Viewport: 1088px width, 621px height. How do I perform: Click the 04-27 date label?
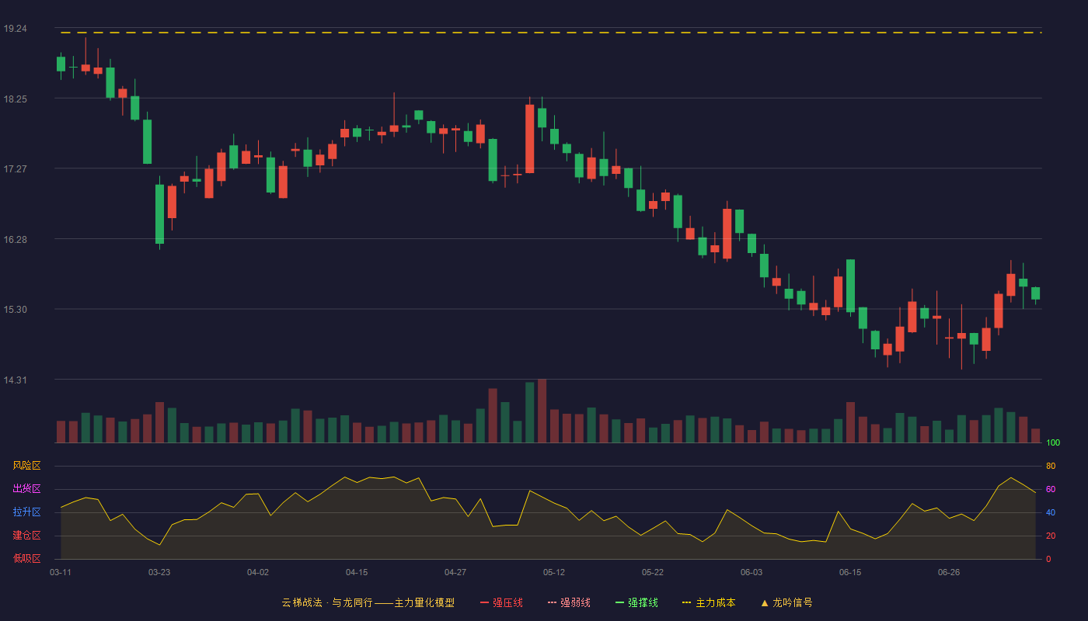tap(455, 572)
